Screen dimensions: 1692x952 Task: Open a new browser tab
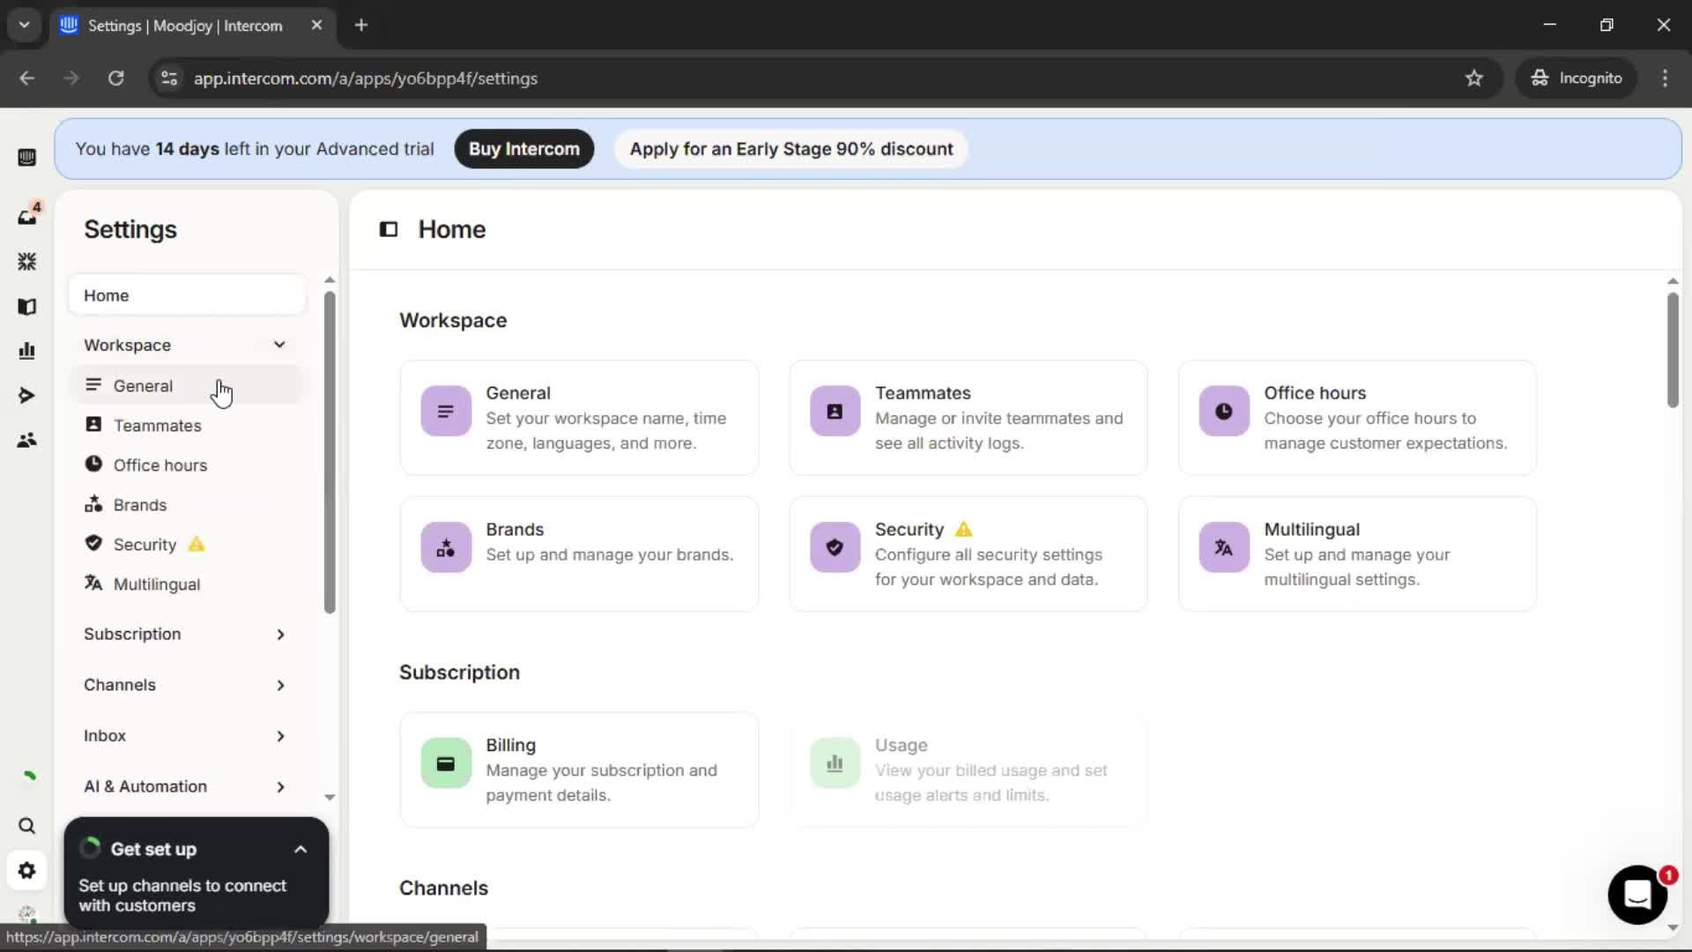[361, 25]
